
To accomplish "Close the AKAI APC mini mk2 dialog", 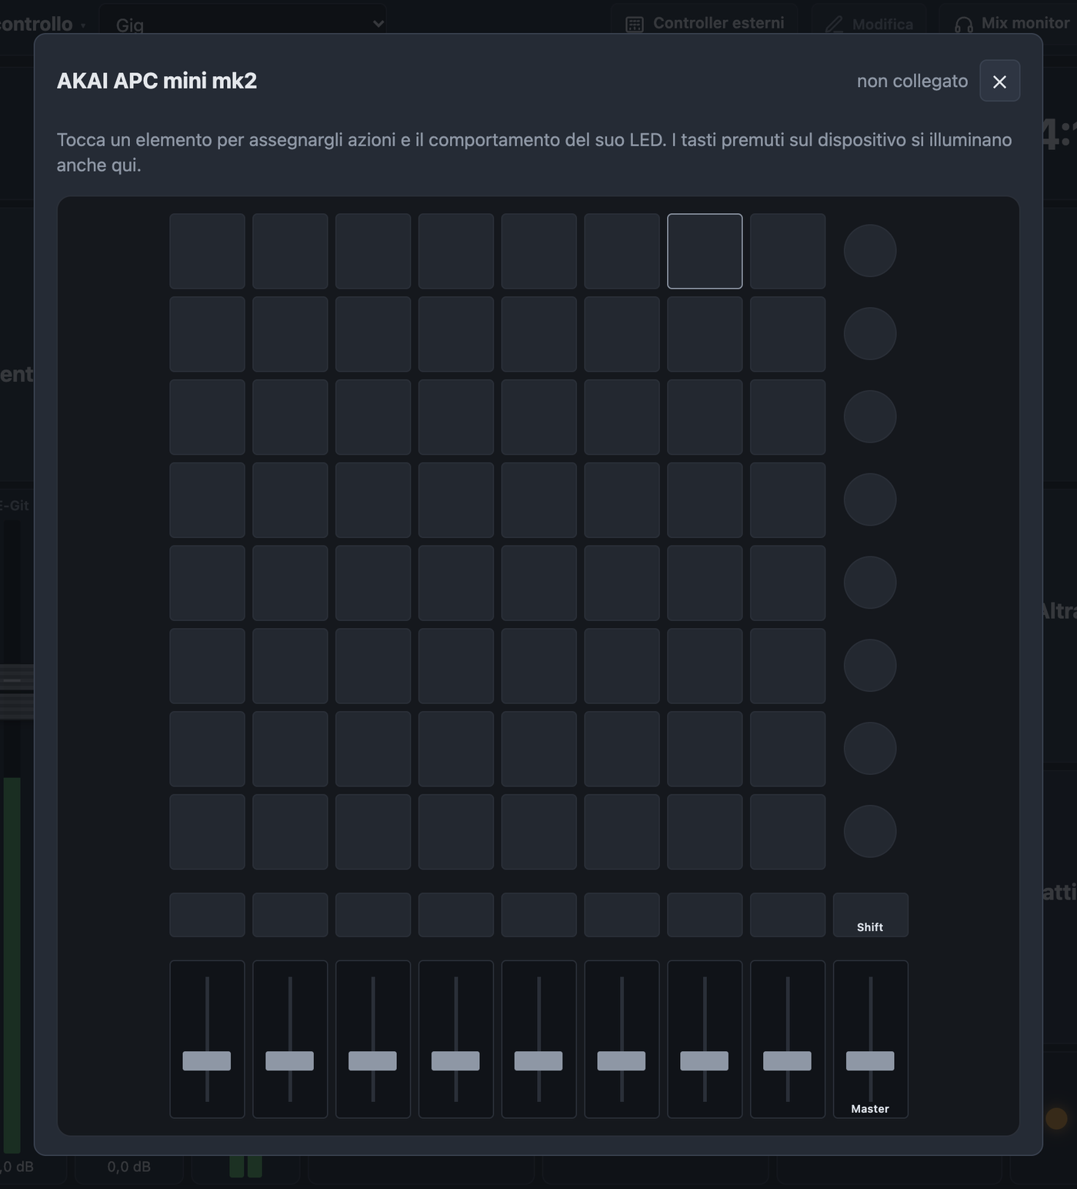I will [x=999, y=81].
